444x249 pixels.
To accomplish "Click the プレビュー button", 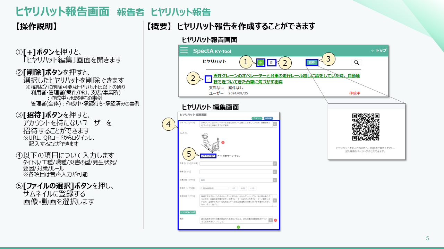I will click(257, 118).
